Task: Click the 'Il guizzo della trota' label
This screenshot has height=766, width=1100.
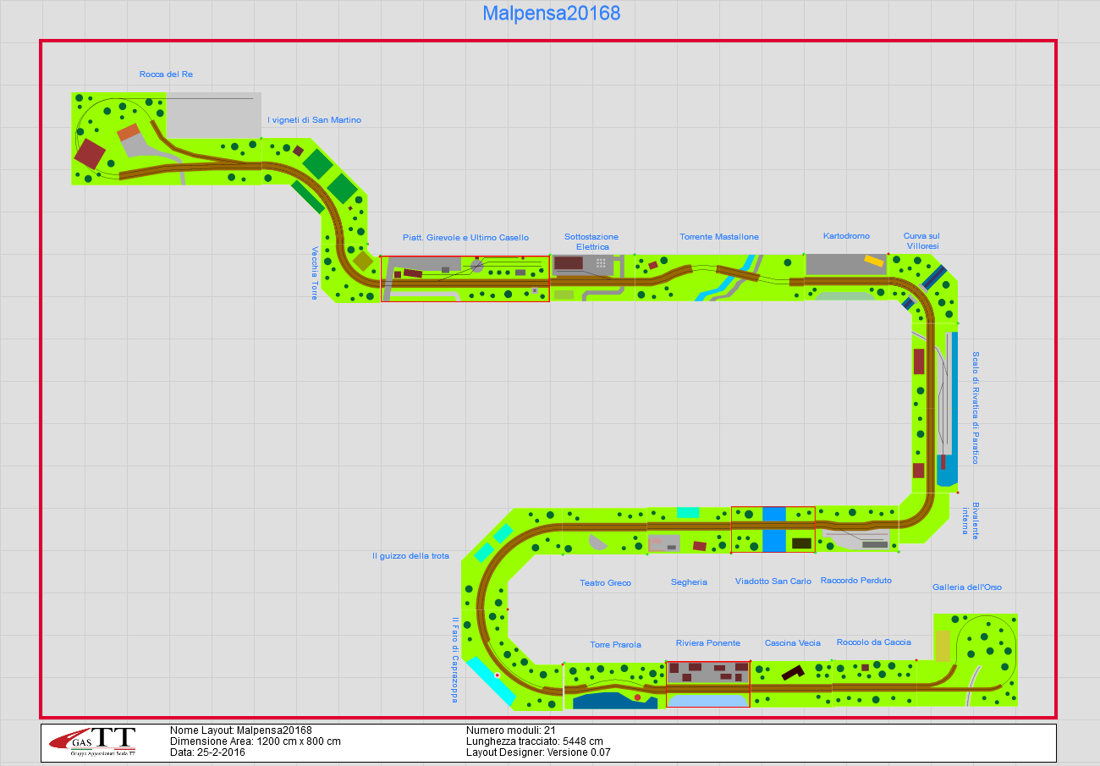Action: click(410, 556)
